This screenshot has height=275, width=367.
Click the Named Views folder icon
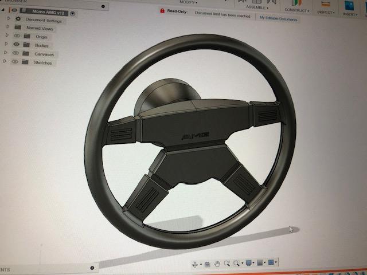18,27
